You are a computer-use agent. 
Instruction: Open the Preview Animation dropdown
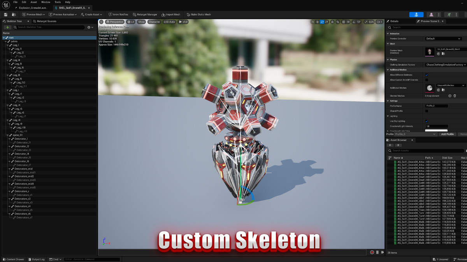[x=63, y=15]
